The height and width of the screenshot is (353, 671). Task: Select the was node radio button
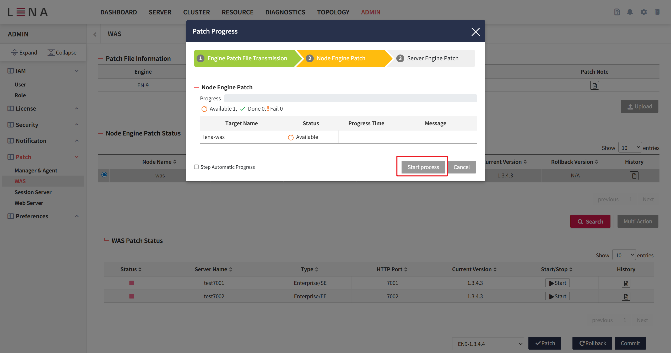pyautogui.click(x=104, y=175)
